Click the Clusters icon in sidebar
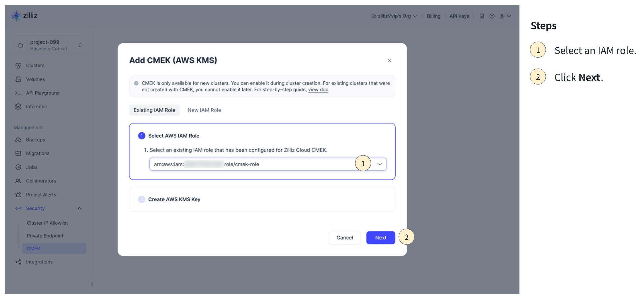 pos(18,66)
